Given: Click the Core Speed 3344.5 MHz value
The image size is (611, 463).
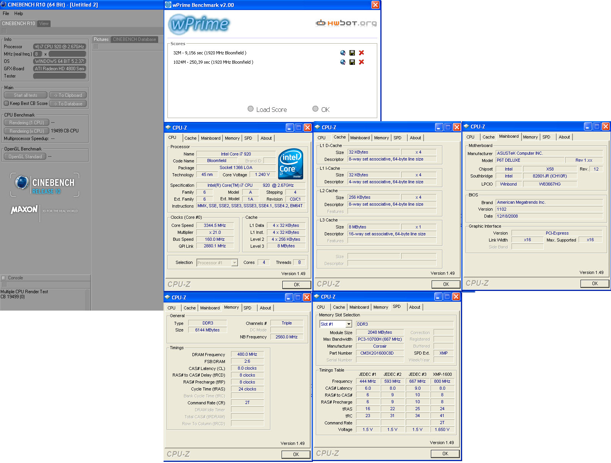Looking at the screenshot, I should pyautogui.click(x=215, y=225).
